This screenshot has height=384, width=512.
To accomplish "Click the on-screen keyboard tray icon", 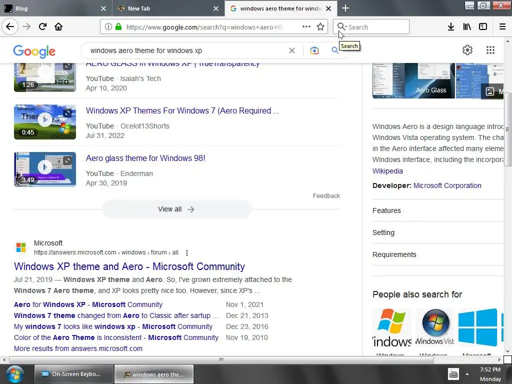I will coord(453,374).
